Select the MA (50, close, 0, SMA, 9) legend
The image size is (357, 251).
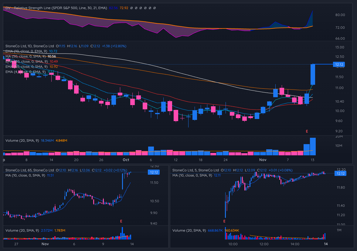pos(25,56)
